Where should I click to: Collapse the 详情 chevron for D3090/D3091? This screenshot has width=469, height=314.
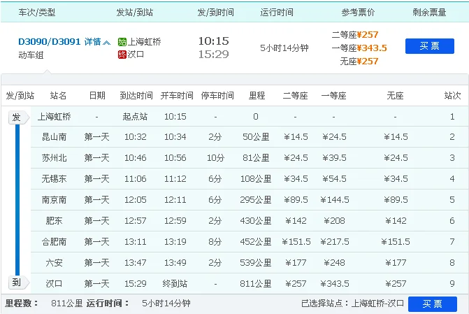coord(106,42)
